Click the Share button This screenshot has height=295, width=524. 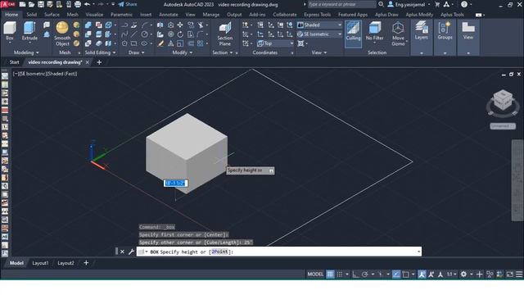[128, 4]
